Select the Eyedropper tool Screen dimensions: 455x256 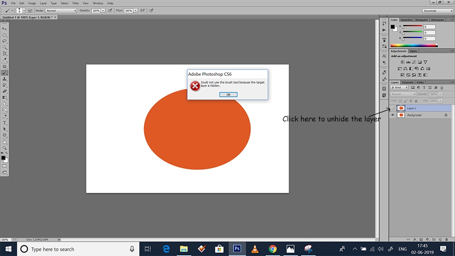(x=4, y=60)
